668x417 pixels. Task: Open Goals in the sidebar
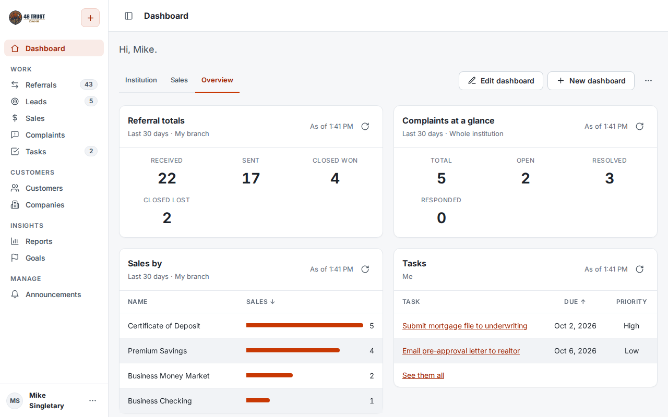[54, 257]
